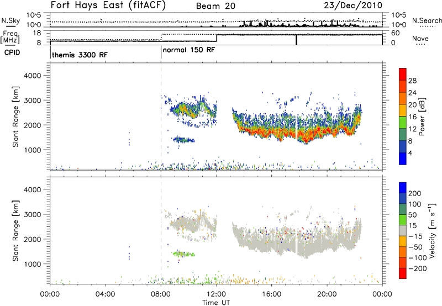Screen dimensions: 442x306
Task: Click the "-15" value on the velocity scale
Action: (x=415, y=236)
